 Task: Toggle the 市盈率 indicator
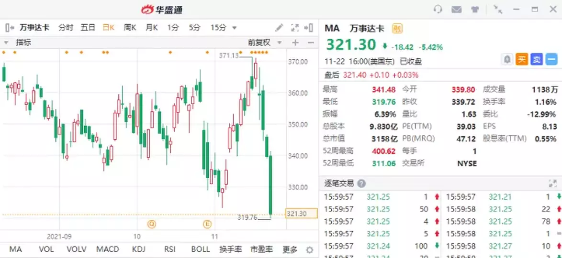coord(261,249)
